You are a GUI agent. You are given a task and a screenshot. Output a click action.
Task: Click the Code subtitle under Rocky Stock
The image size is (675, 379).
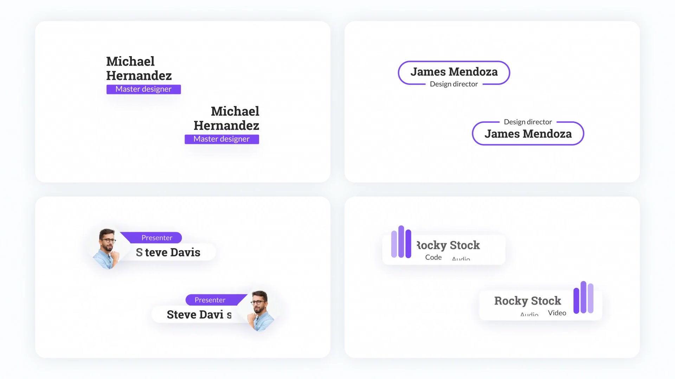[433, 257]
